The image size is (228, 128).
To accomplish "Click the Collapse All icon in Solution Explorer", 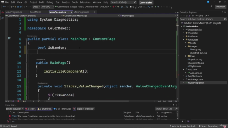I will (x=199, y=16).
